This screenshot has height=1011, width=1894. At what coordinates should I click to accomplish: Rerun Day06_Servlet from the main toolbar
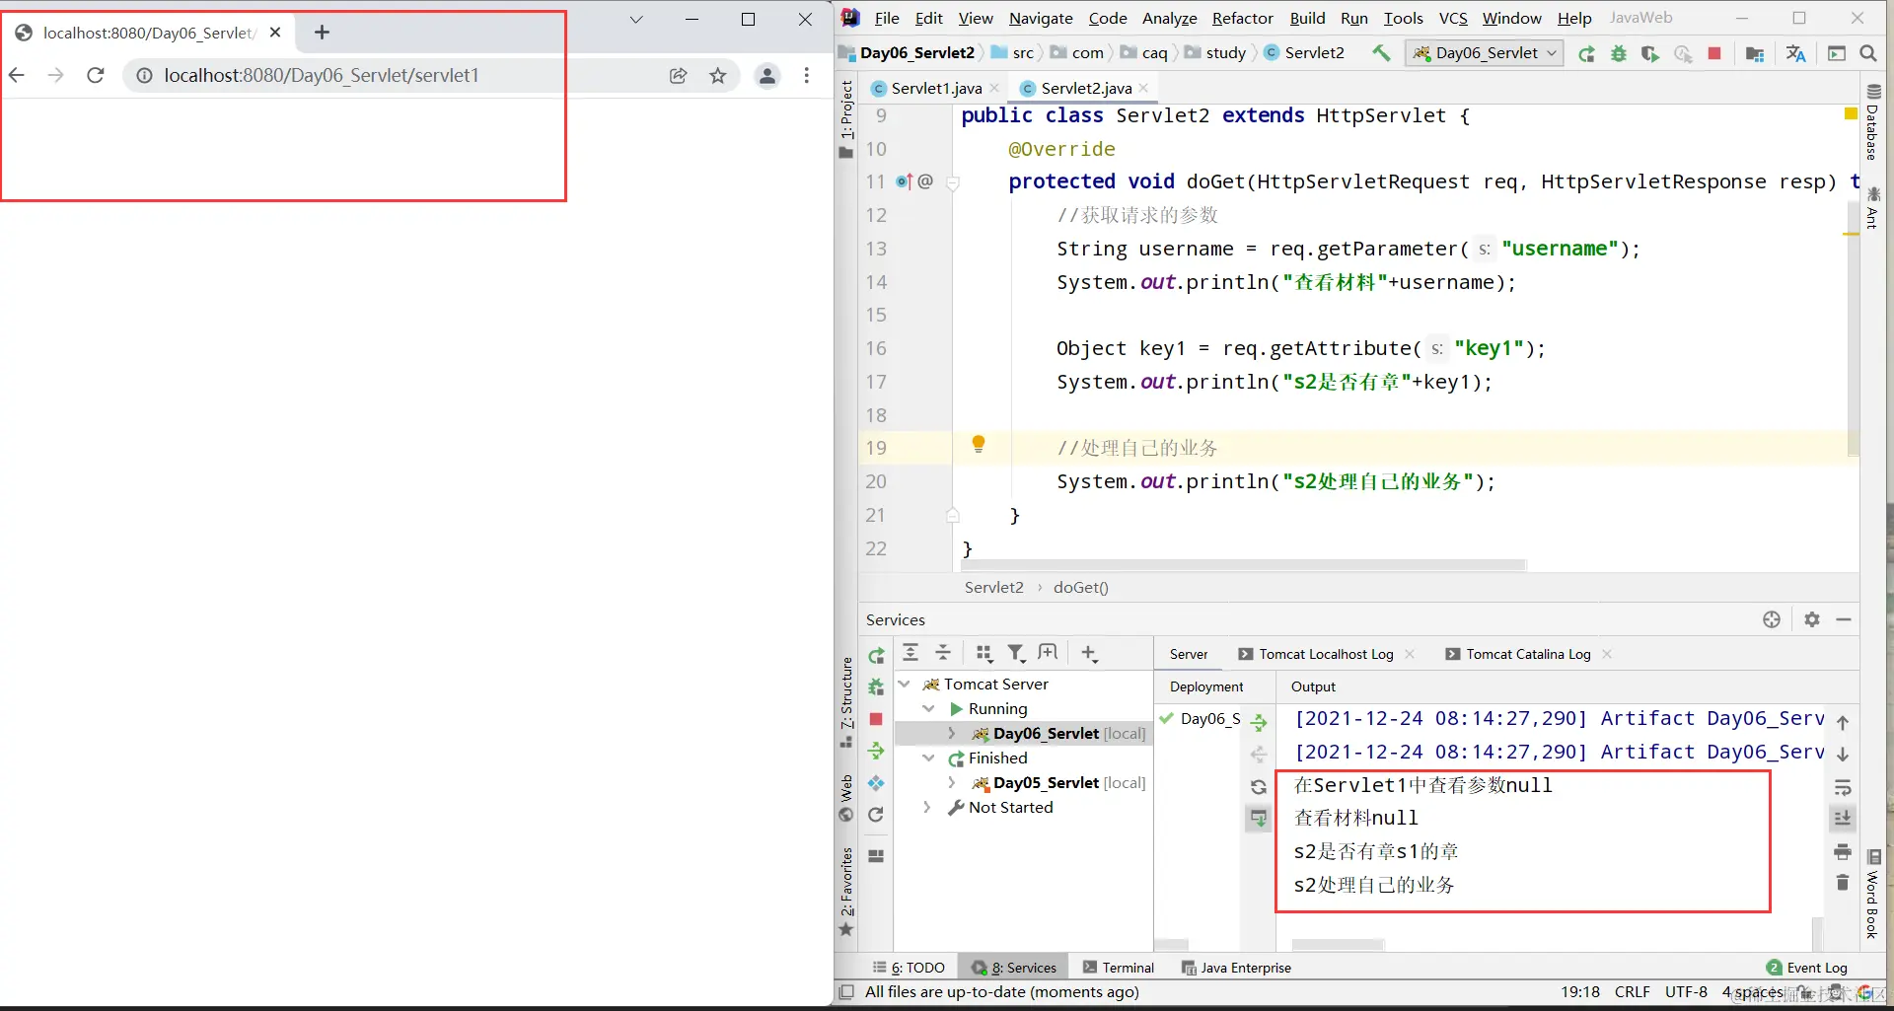pos(1586,53)
